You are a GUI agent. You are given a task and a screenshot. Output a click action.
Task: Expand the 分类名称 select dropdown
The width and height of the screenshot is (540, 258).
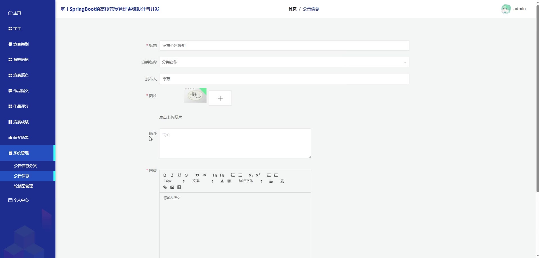tap(284, 62)
